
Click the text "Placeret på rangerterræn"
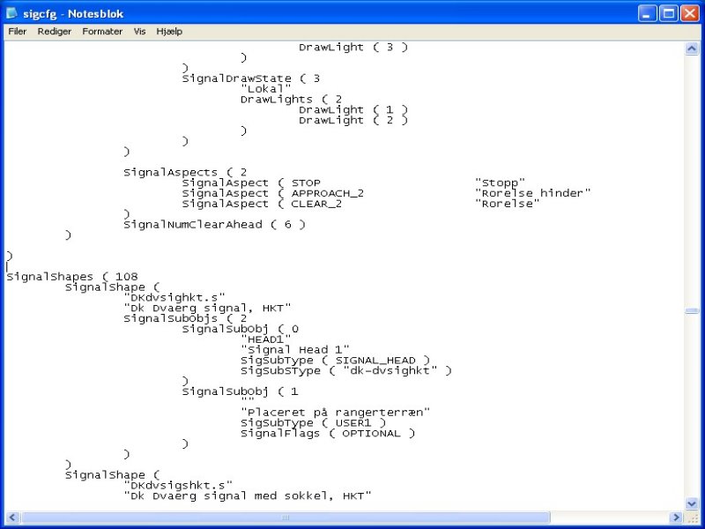[336, 412]
